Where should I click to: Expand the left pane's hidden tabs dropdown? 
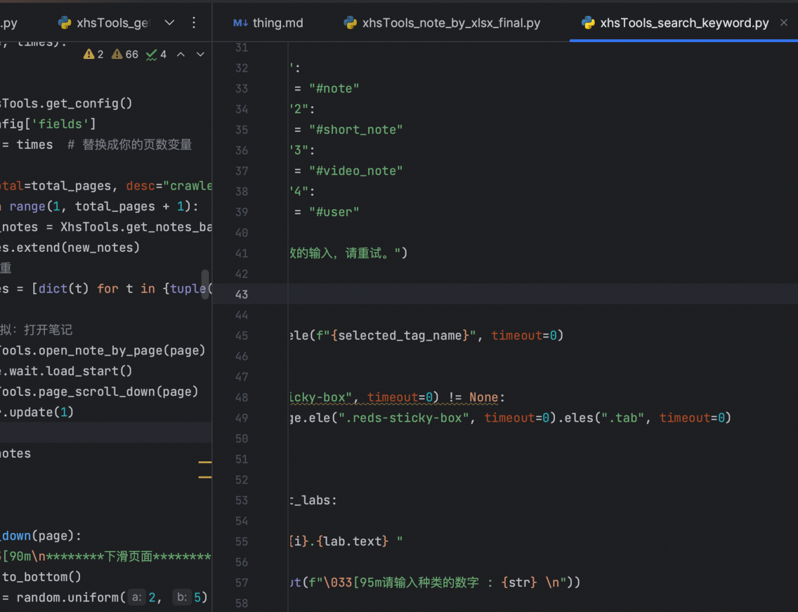(x=169, y=23)
